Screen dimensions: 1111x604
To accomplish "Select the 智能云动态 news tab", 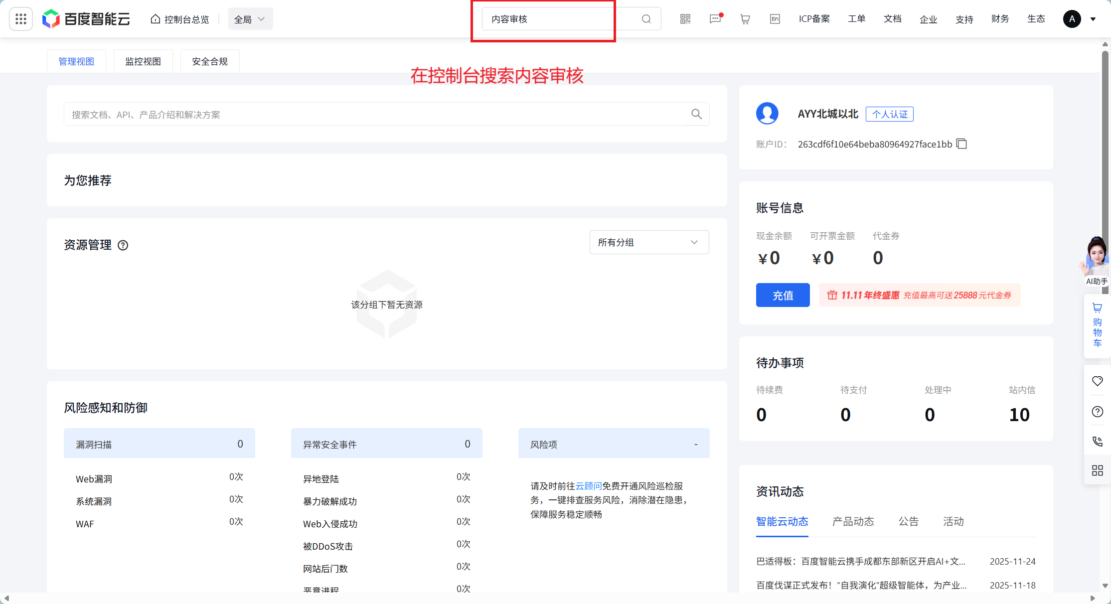I will [x=782, y=522].
